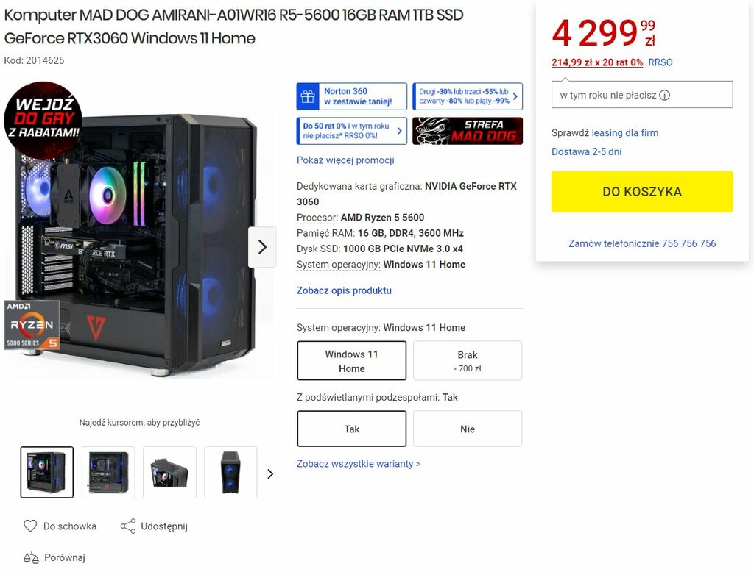Click the share icon next to Udostępnij
The width and height of the screenshot is (754, 572).
[128, 526]
